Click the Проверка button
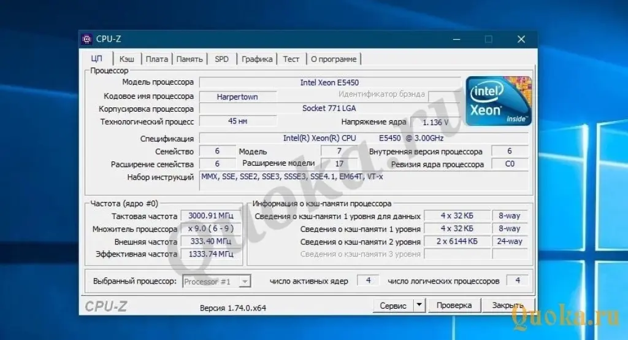 [454, 306]
